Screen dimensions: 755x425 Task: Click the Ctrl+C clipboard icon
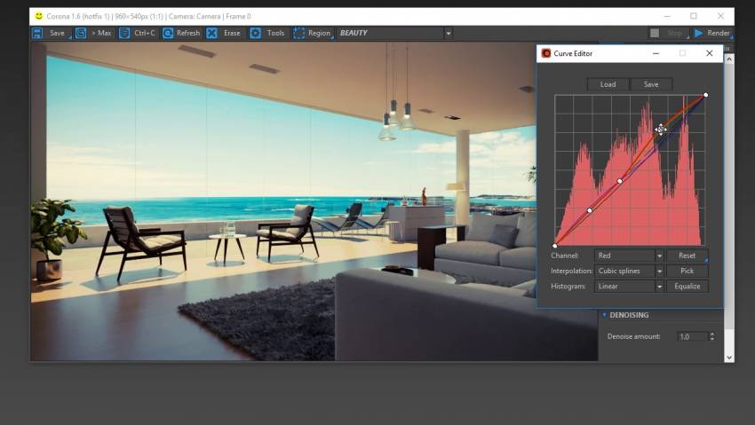click(x=124, y=33)
